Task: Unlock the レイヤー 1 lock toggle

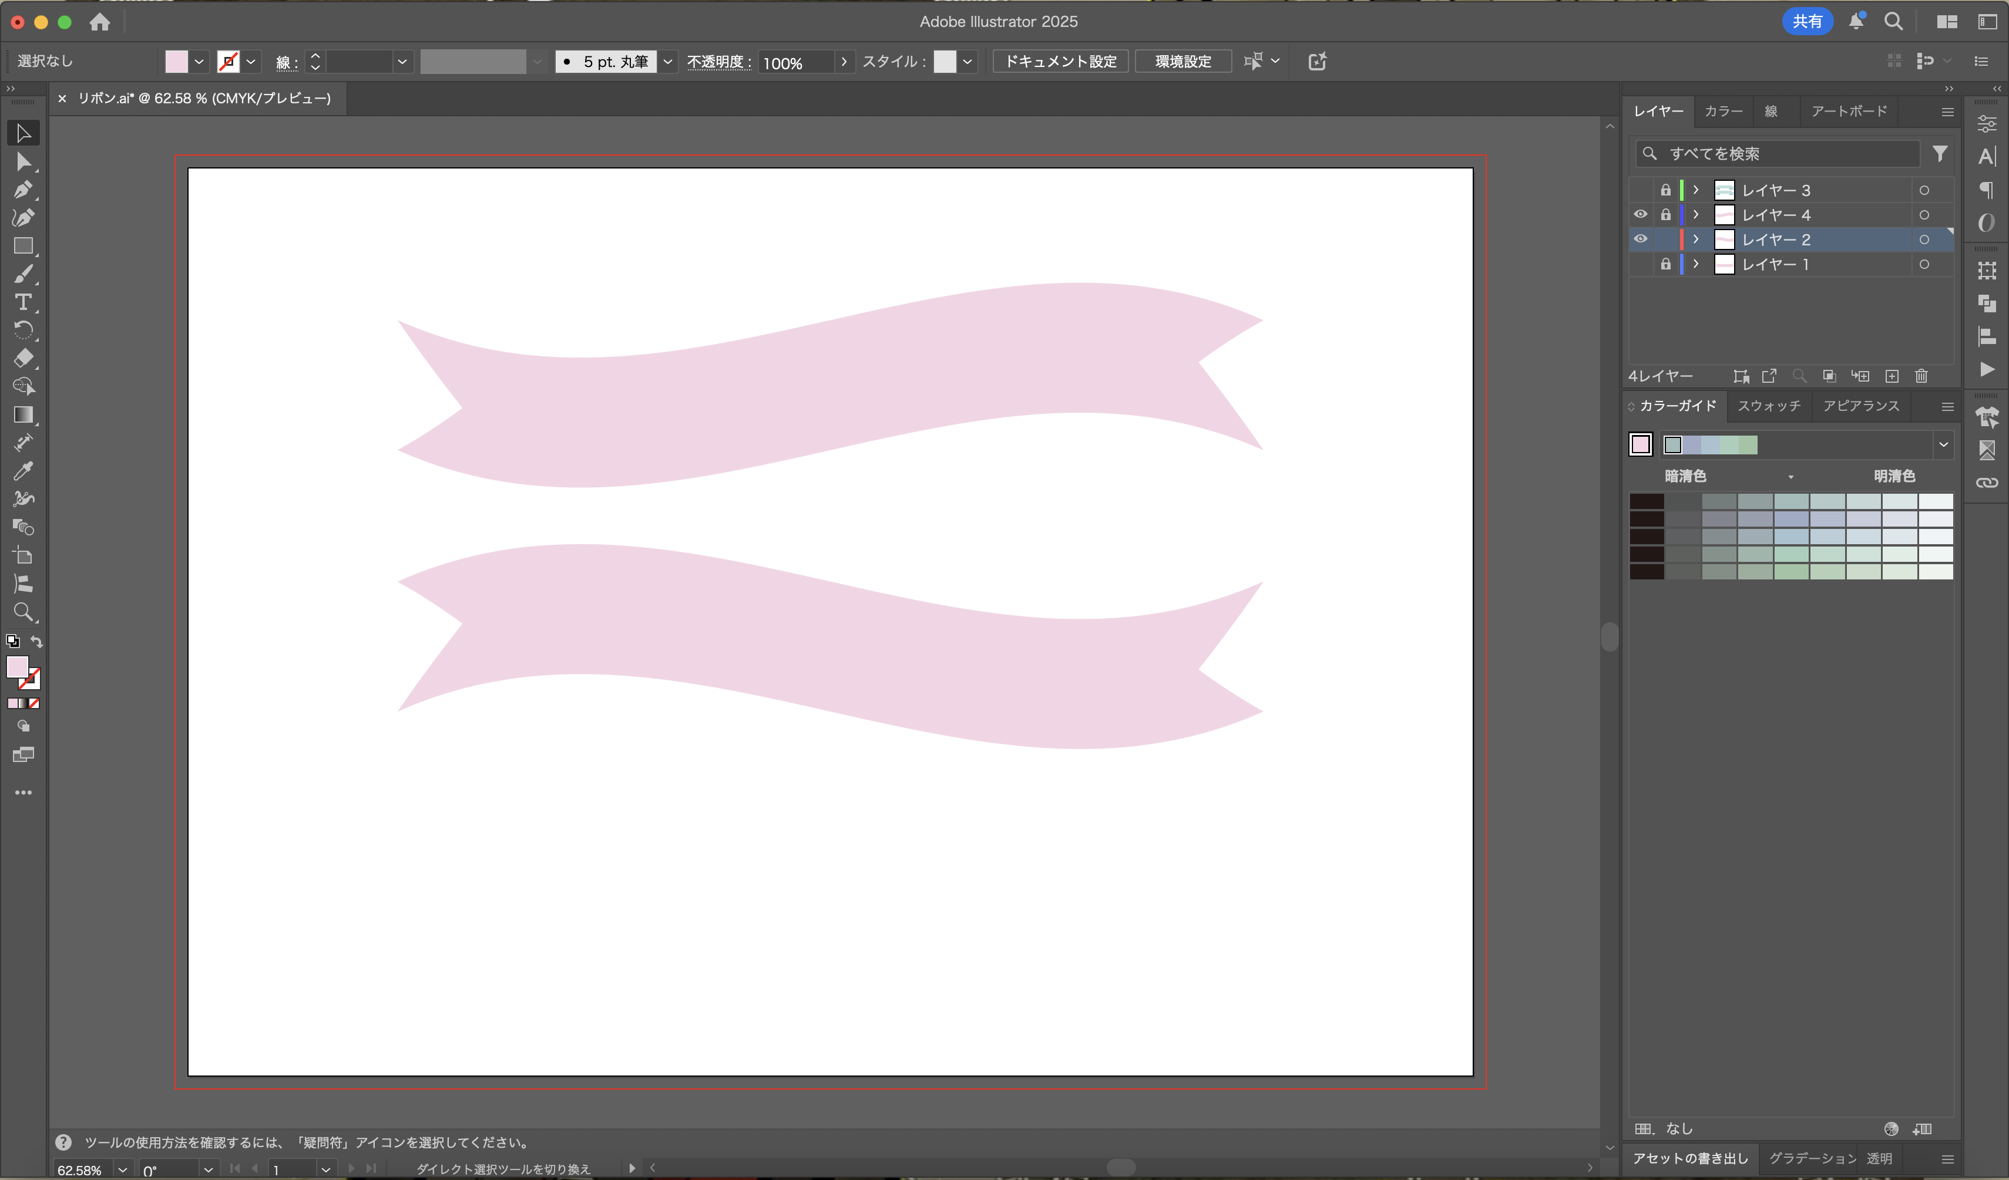Action: coord(1665,264)
